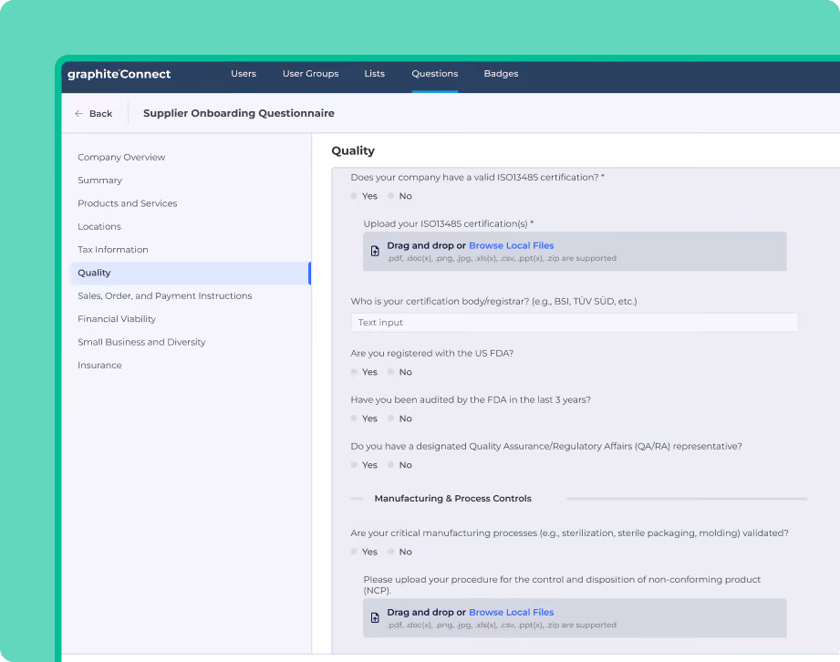Viewport: 840px width, 662px height.
Task: Select No for valid ISO13485 certification
Action: [x=391, y=196]
